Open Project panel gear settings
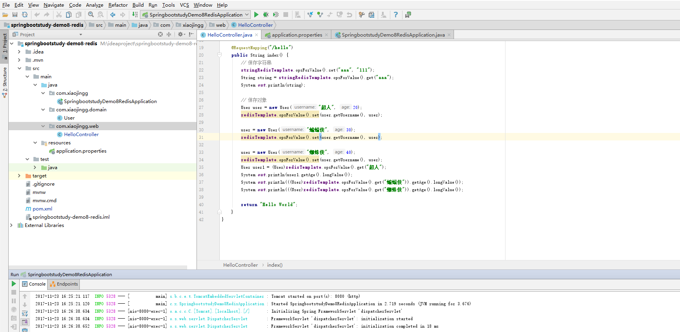This screenshot has height=332, width=680. click(x=180, y=35)
